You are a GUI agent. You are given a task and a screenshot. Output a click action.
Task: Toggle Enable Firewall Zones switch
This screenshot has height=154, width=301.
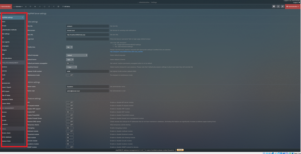70,118
